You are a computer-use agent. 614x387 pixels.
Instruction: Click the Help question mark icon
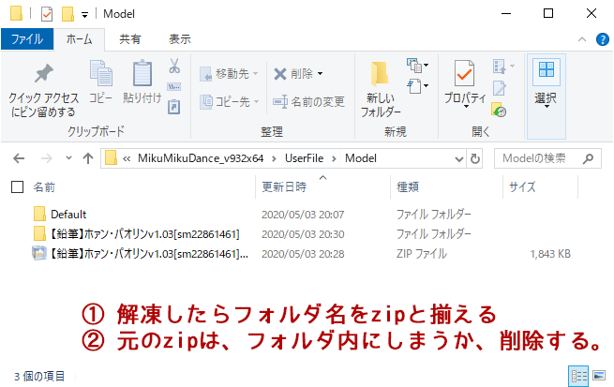pos(601,40)
